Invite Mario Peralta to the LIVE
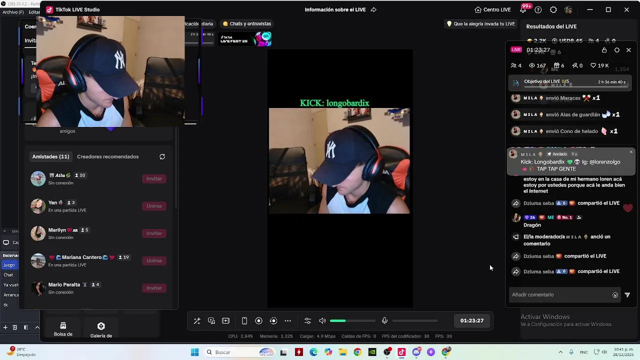Viewport: 640px width, 360px height. [x=154, y=288]
